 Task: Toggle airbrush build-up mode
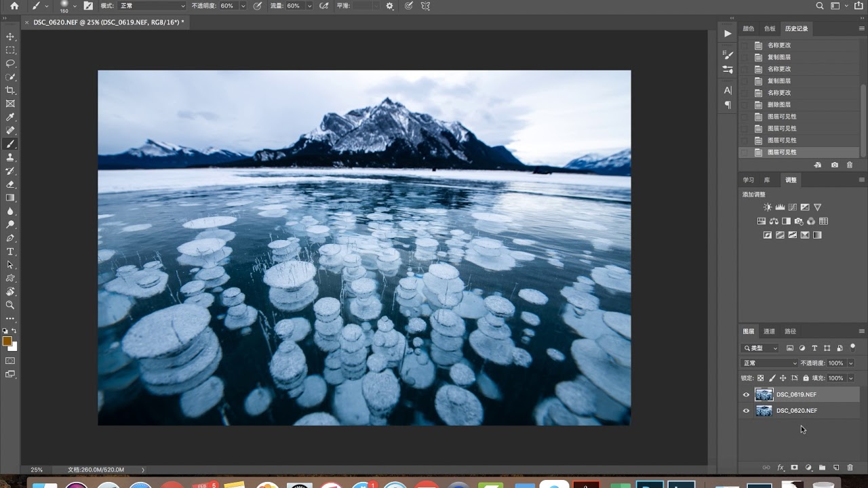(324, 5)
